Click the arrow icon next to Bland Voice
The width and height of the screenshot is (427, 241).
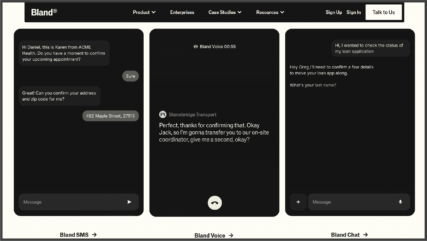(231, 235)
